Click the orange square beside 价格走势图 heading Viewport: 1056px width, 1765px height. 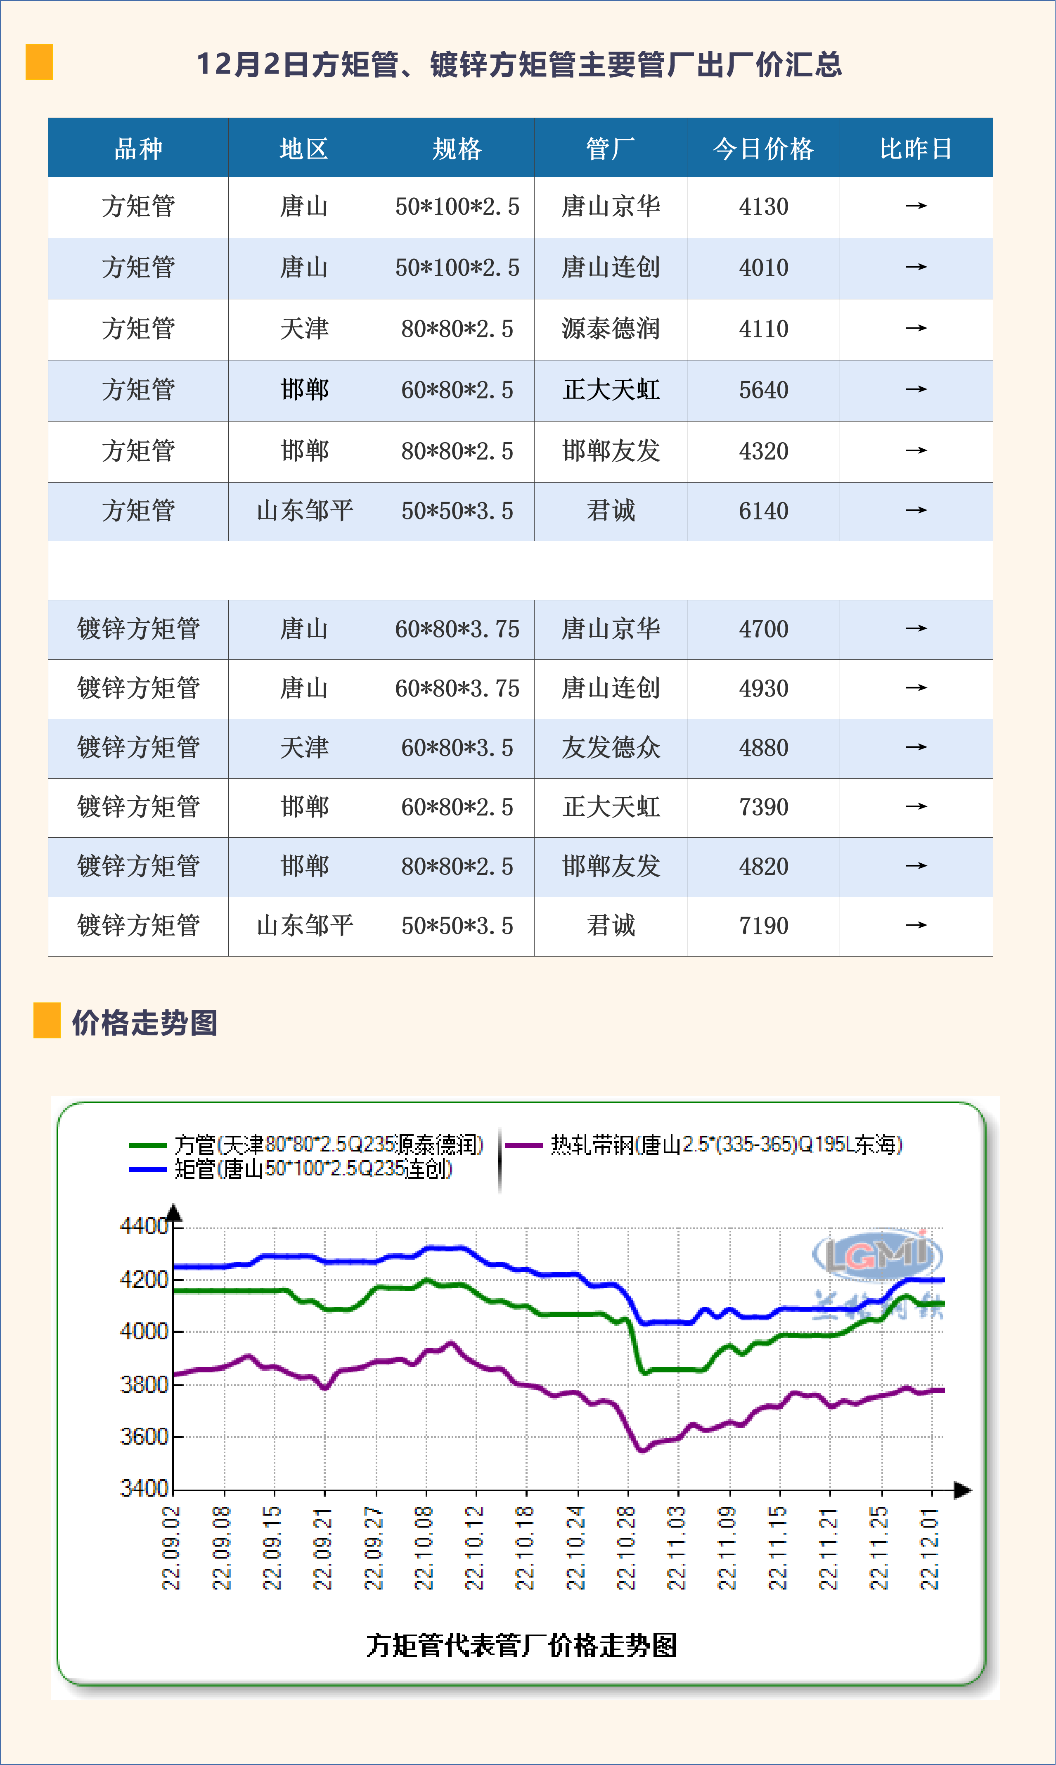click(x=47, y=1021)
